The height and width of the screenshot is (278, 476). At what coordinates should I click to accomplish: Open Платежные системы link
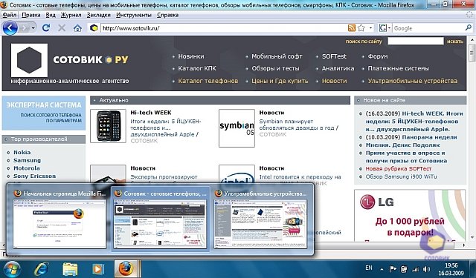click(399, 68)
